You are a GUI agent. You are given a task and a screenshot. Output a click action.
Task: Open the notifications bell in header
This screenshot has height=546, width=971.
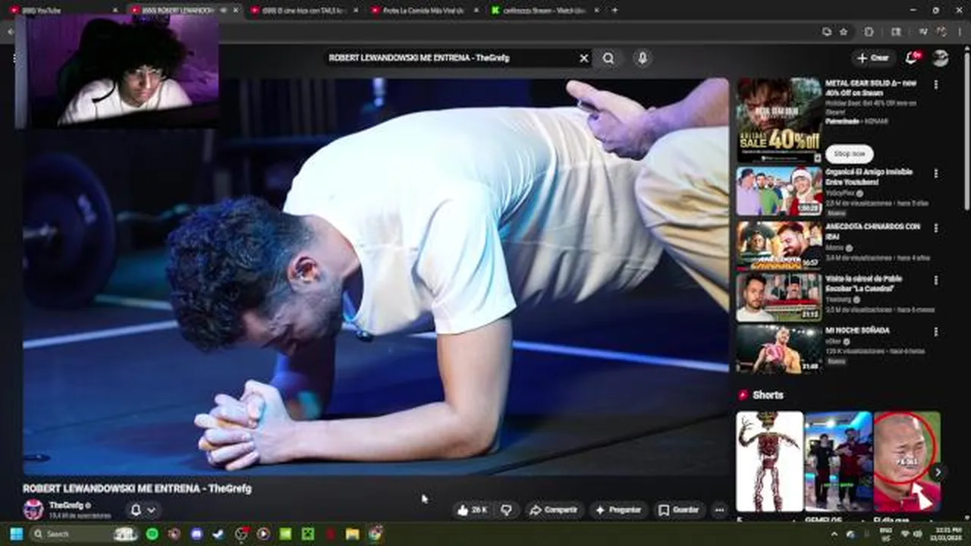pyautogui.click(x=912, y=58)
